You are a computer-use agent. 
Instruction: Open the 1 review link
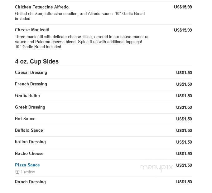pyautogui.click(x=28, y=172)
